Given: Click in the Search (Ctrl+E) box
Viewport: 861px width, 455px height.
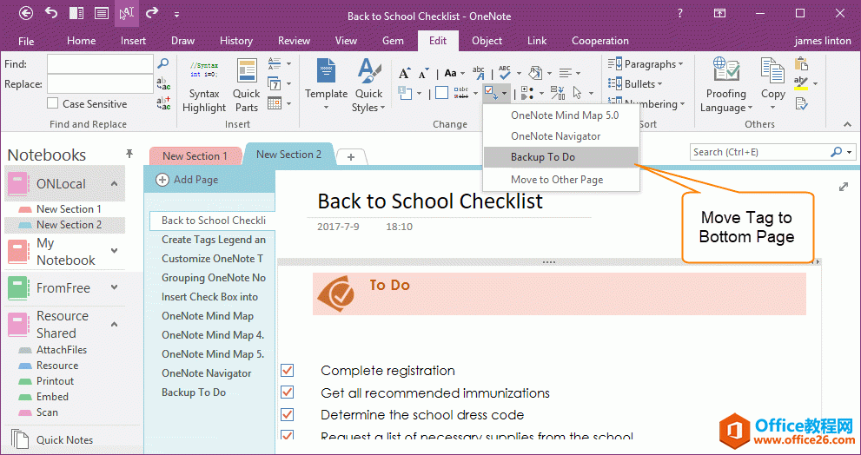Looking at the screenshot, I should [x=758, y=152].
